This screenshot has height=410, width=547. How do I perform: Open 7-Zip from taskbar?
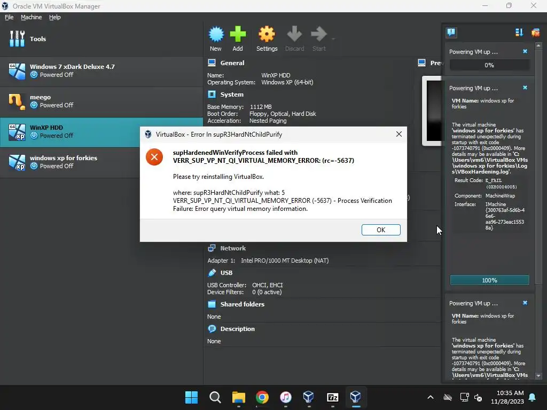(332, 397)
